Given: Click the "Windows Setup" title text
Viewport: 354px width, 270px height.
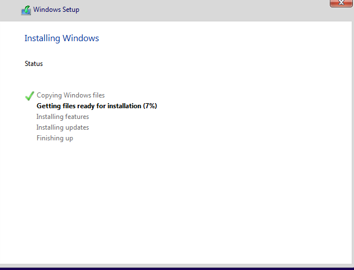Looking at the screenshot, I should click(x=56, y=10).
